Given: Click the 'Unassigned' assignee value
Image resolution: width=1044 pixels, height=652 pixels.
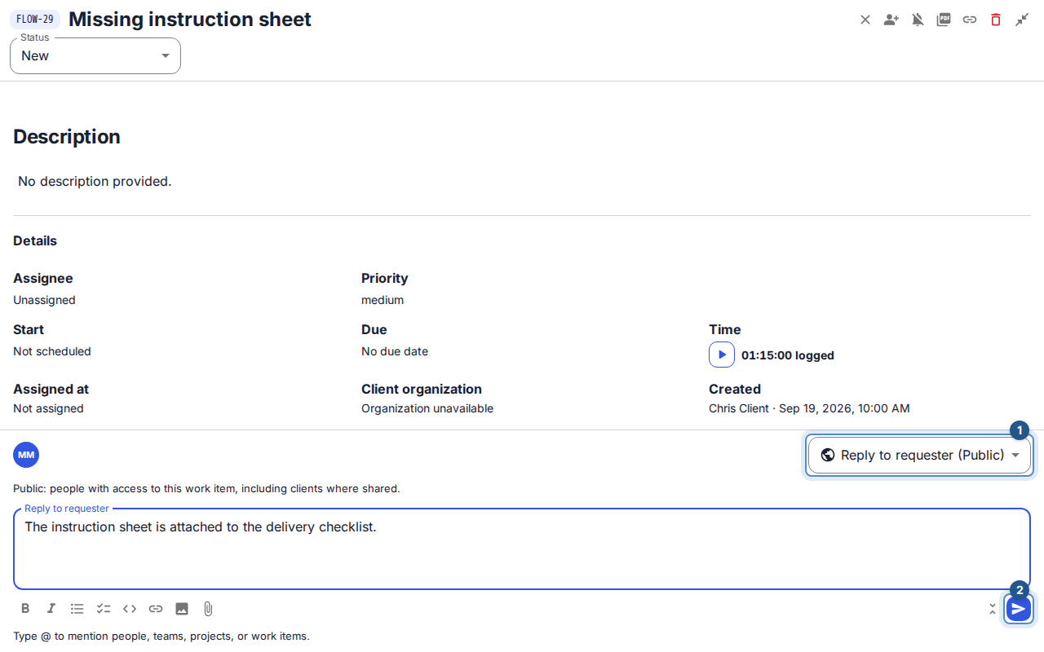Looking at the screenshot, I should 44,300.
